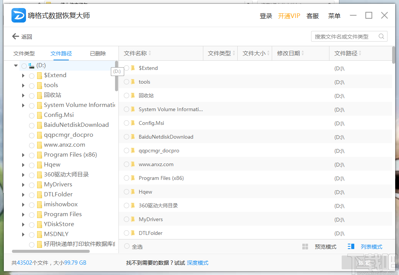Click the list mode icon
This screenshot has height=275, width=399.
pos(351,246)
